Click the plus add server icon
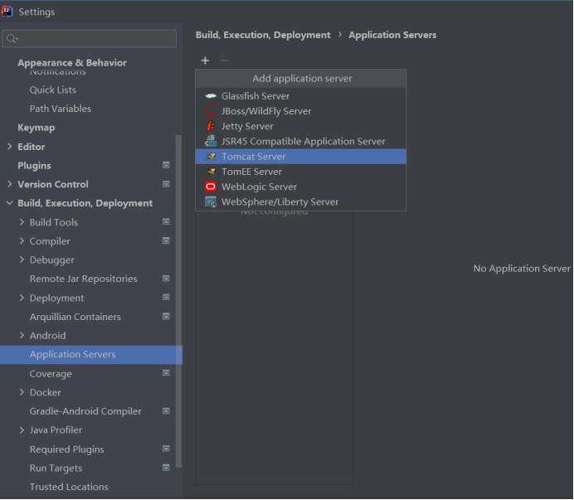Image resolution: width=574 pixels, height=500 pixels. point(205,61)
